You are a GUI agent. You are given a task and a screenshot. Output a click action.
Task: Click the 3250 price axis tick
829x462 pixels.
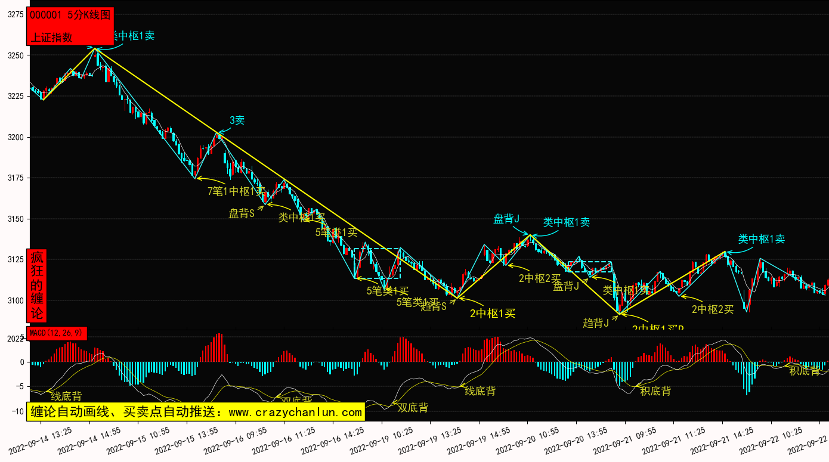coord(15,55)
